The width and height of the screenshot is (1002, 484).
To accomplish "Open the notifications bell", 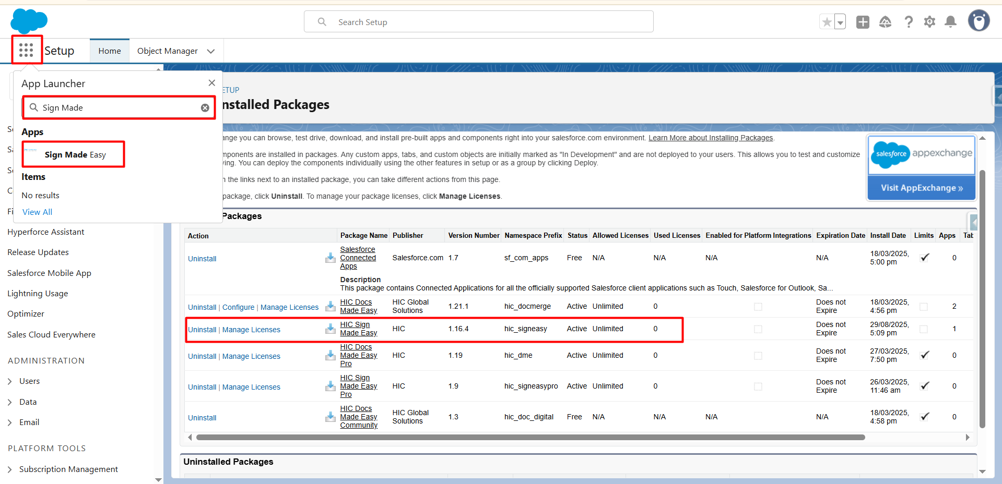I will pos(950,22).
